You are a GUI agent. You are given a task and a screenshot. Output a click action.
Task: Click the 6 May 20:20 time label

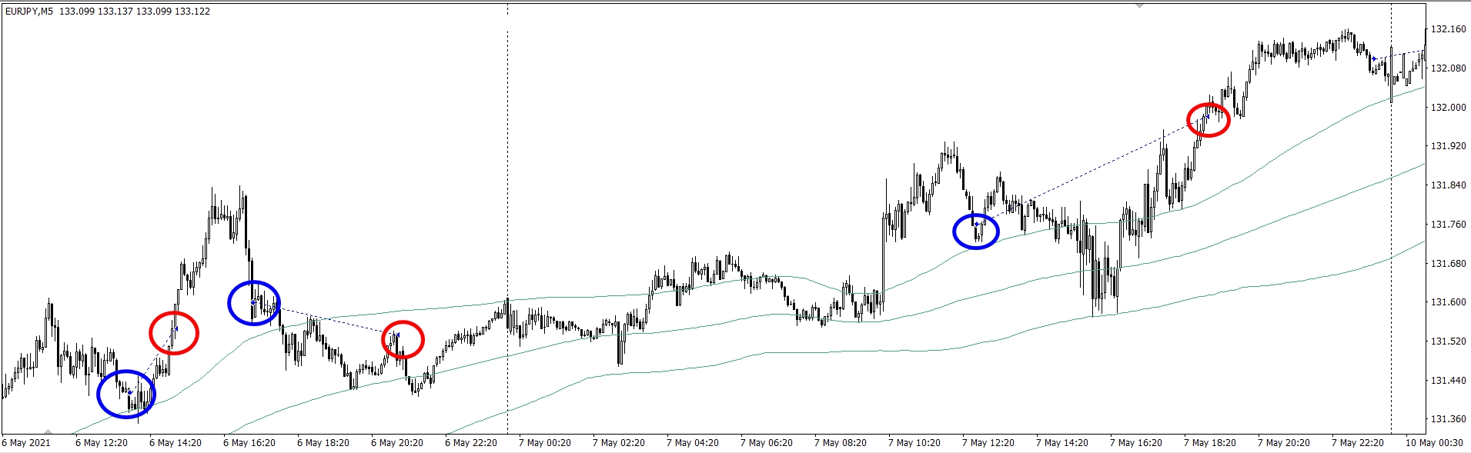point(397,443)
